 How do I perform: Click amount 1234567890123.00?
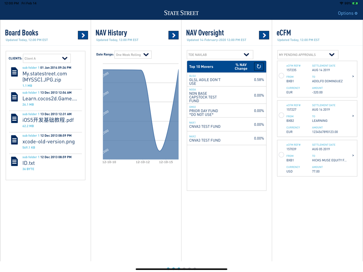point(325,132)
